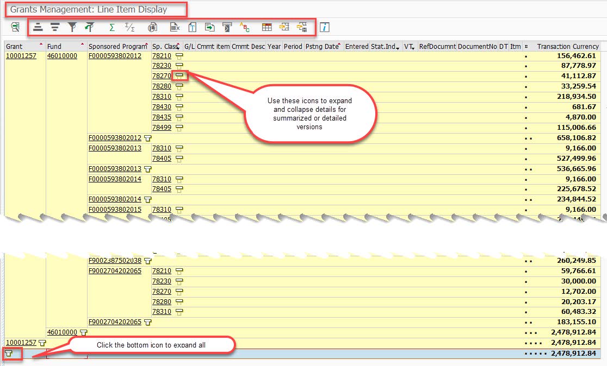Screen dimensions: 607x366
Task: Set a filter with the funnel icon
Action: (72, 27)
